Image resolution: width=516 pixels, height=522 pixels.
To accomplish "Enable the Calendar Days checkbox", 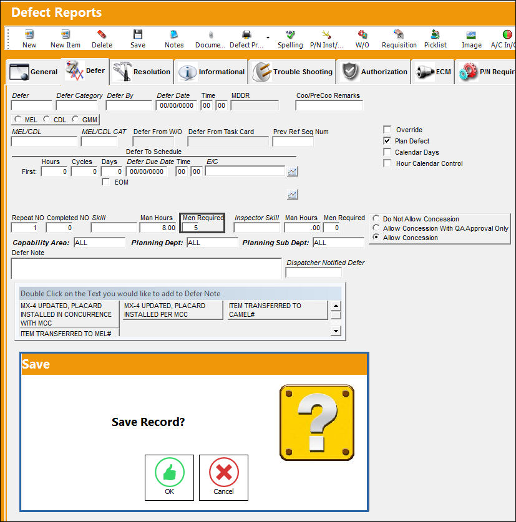I will (x=387, y=152).
